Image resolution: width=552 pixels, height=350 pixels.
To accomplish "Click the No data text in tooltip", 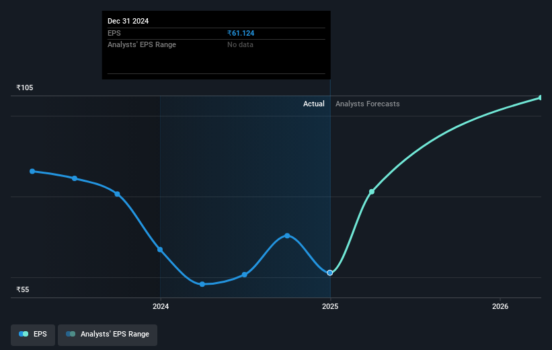I will pos(240,45).
